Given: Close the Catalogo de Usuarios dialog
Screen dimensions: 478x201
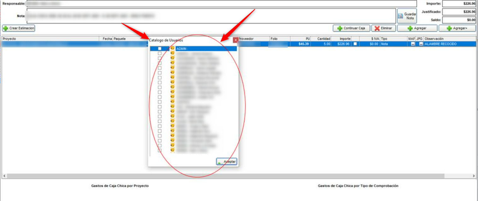Looking at the screenshot, I should coord(235,40).
